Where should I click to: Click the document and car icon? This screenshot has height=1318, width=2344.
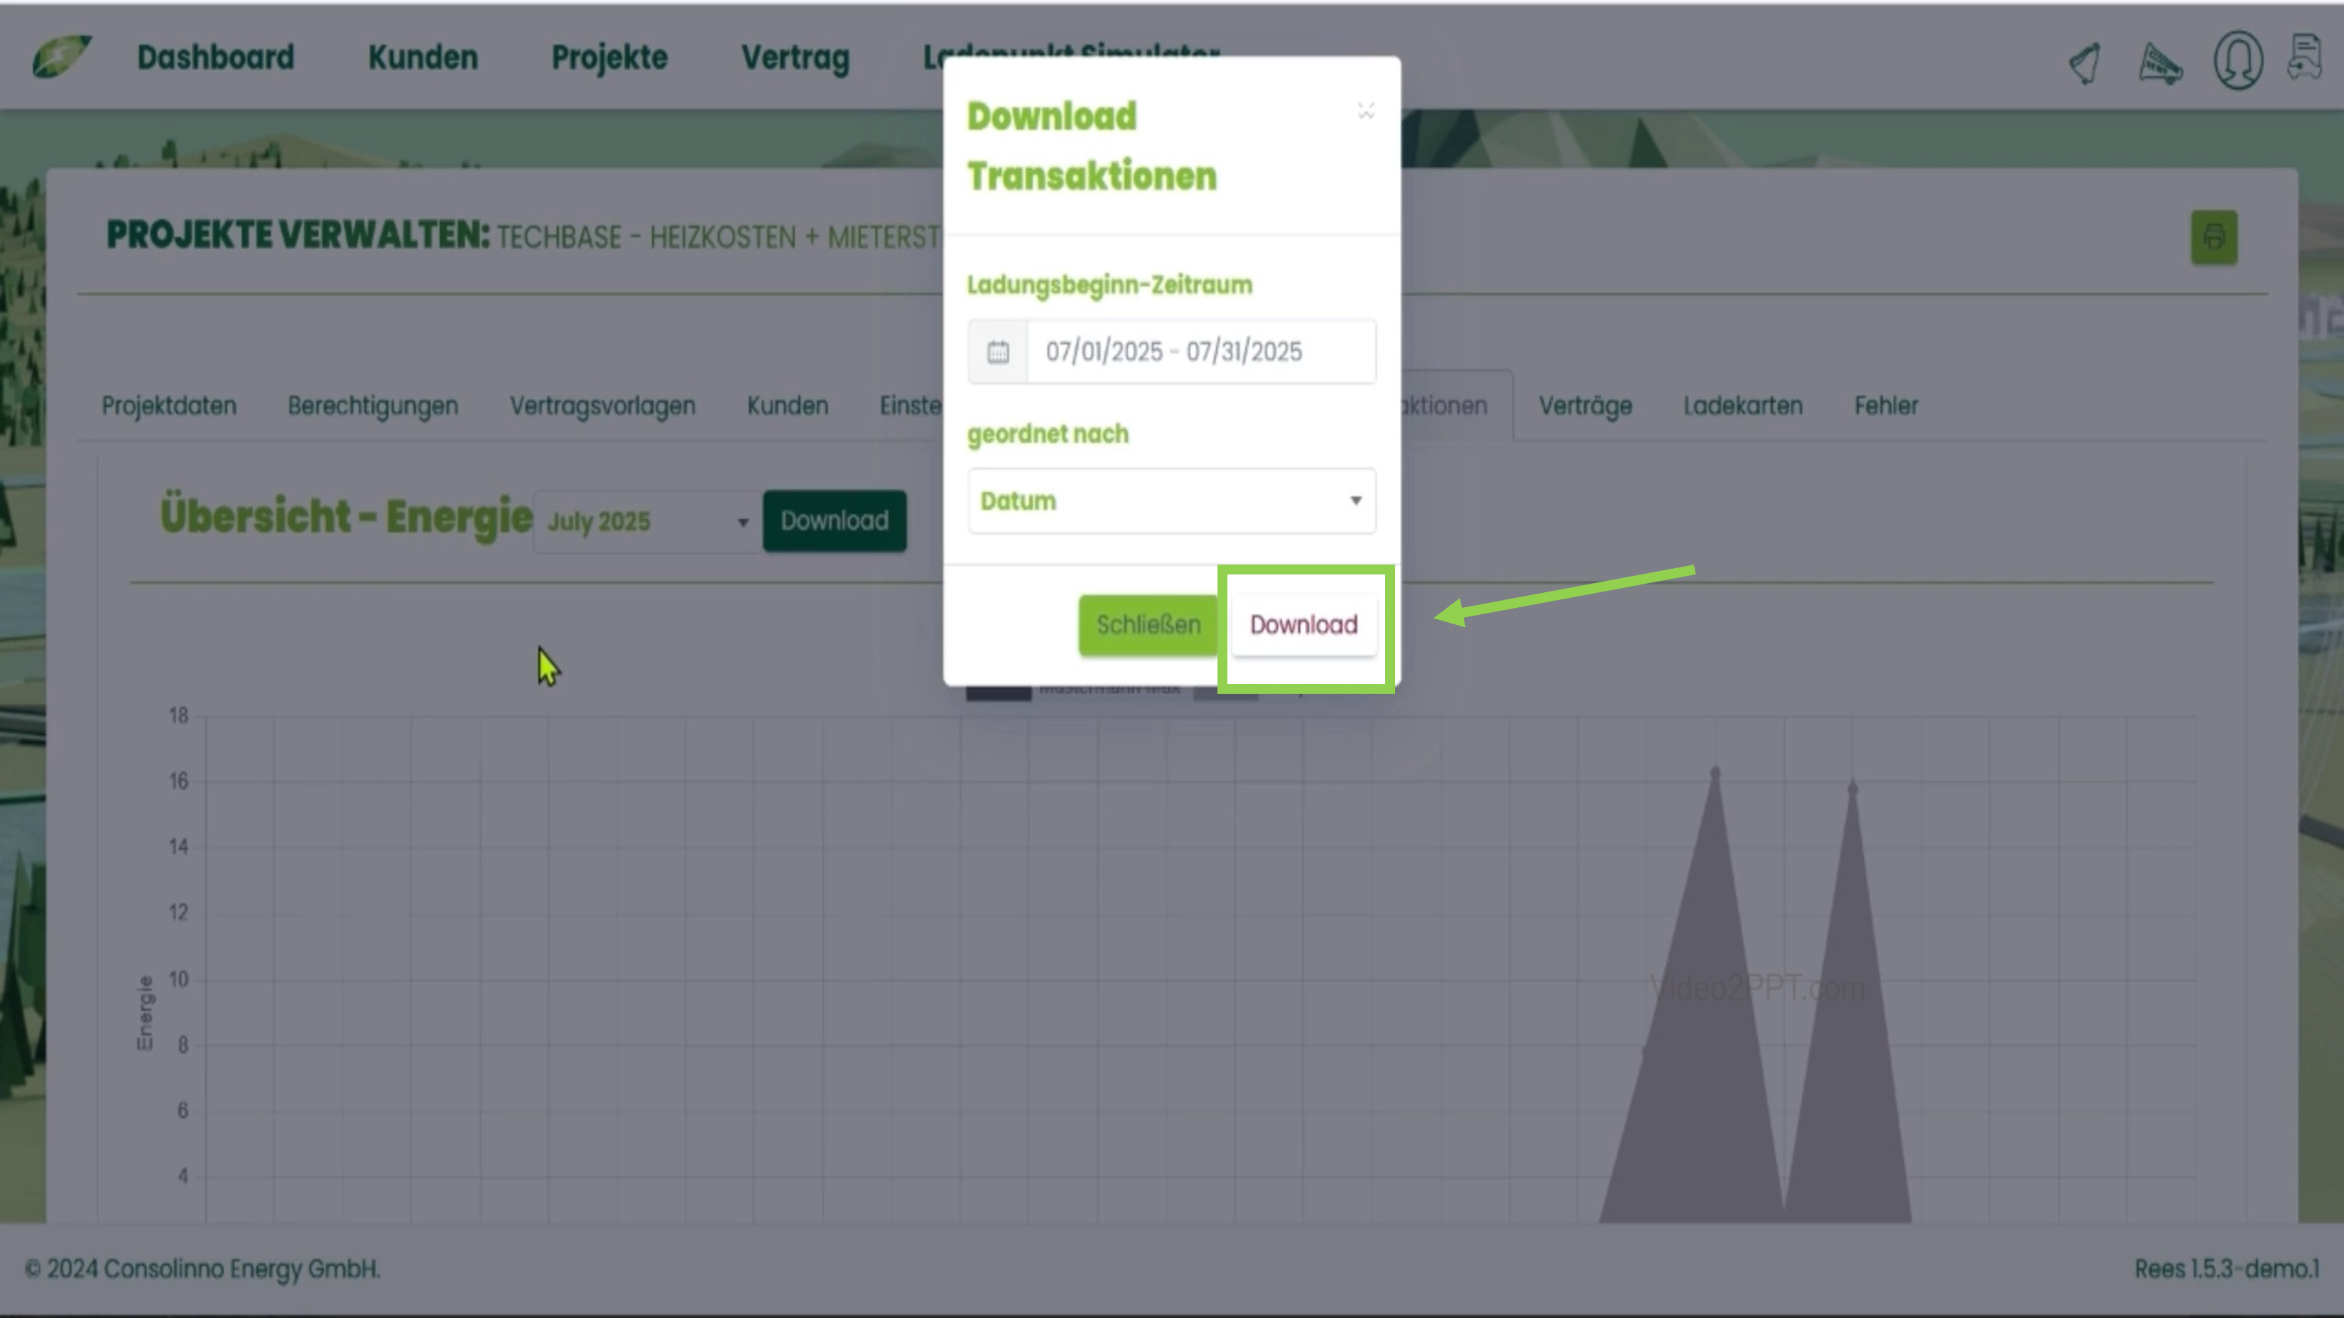coord(2305,58)
